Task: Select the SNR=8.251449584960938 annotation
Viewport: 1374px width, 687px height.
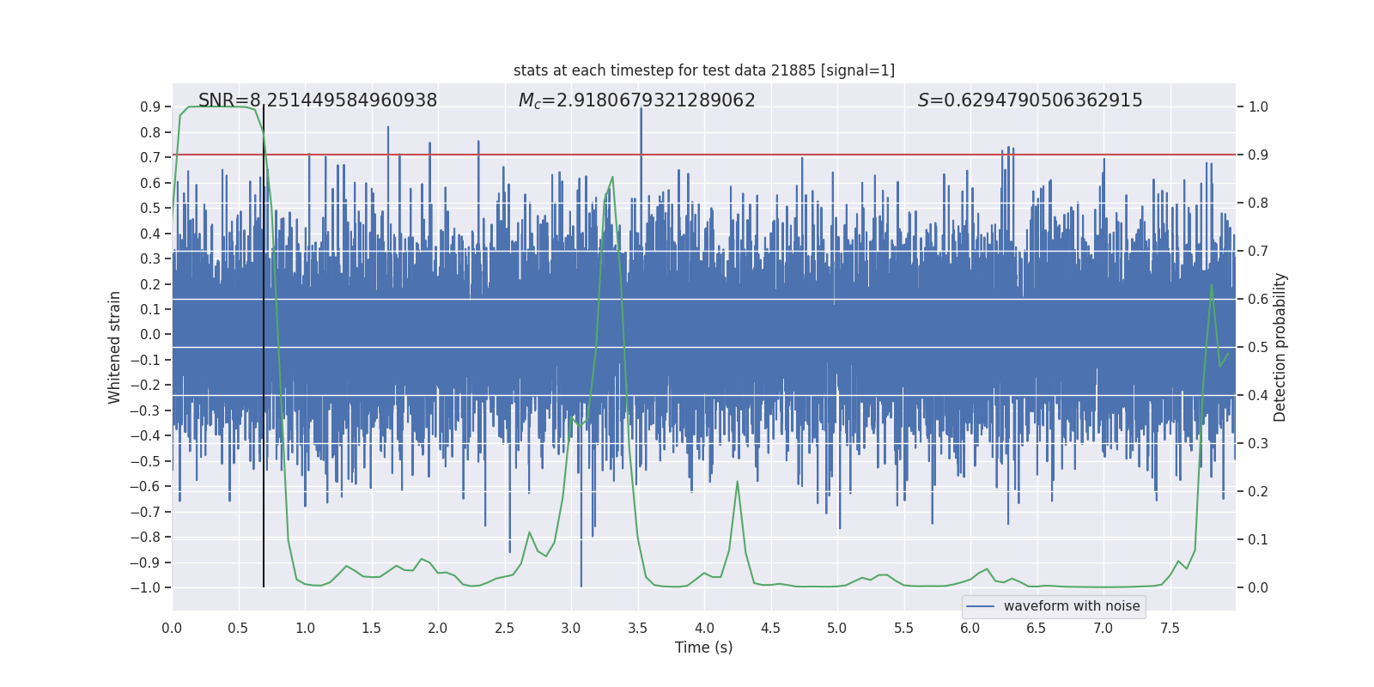Action: click(318, 100)
